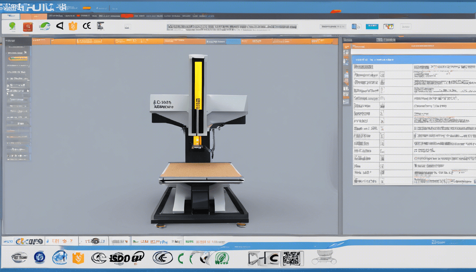Click the boxed DHC-style logo beside QR code

point(264,259)
